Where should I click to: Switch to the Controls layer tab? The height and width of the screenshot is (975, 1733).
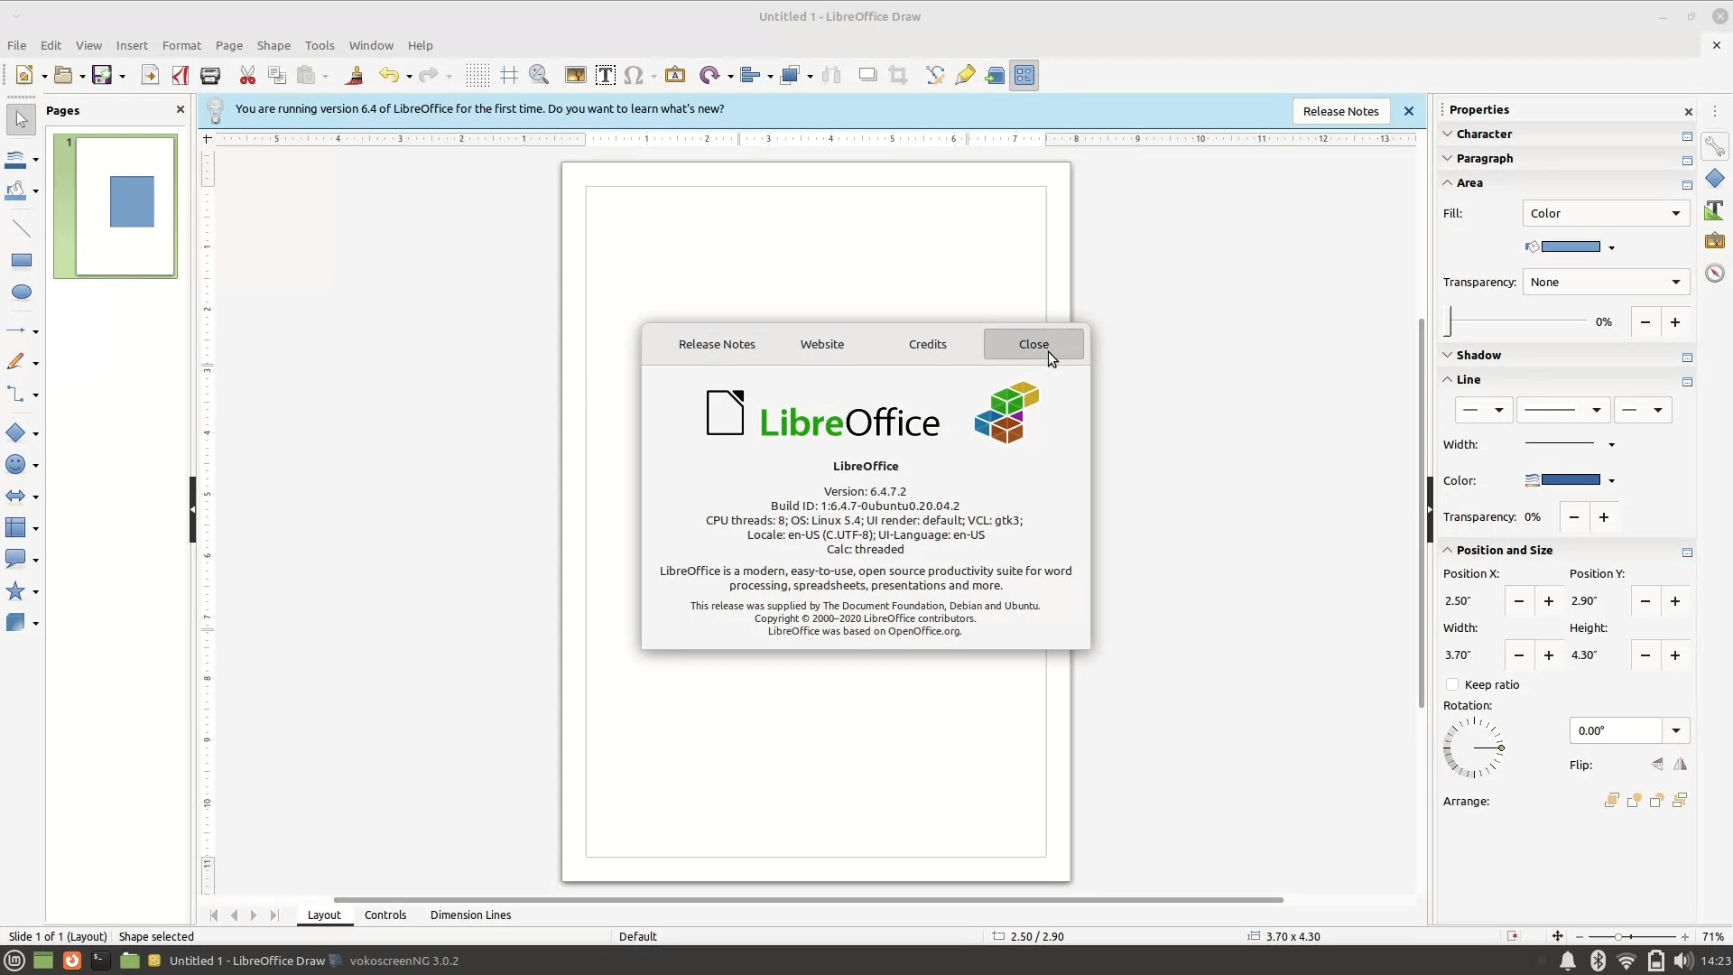[x=385, y=915]
